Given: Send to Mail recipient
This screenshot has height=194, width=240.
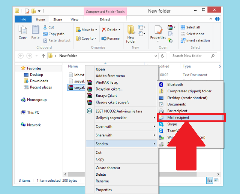Looking at the screenshot, I should point(190,117).
